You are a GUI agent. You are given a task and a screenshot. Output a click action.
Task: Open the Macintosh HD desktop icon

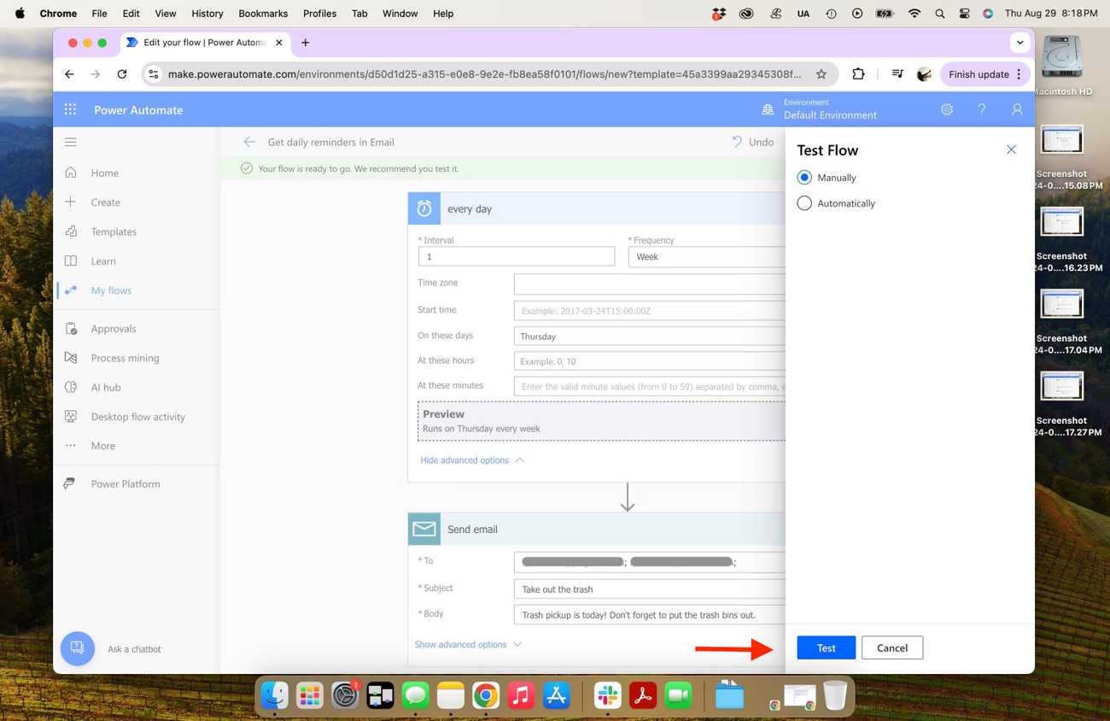(x=1062, y=66)
